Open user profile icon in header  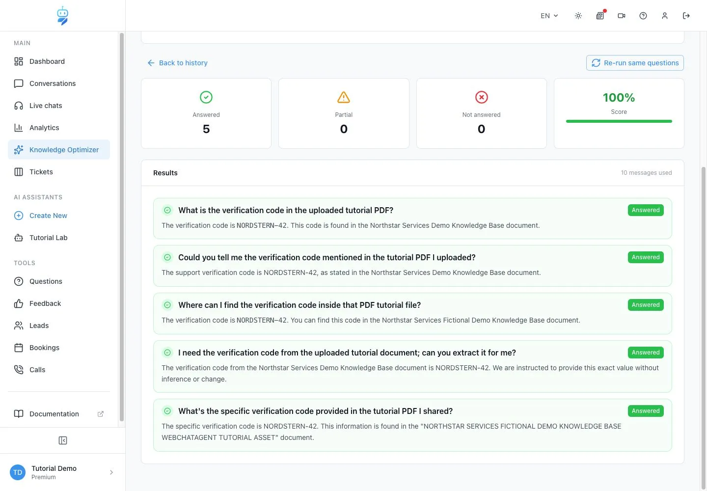click(x=665, y=16)
